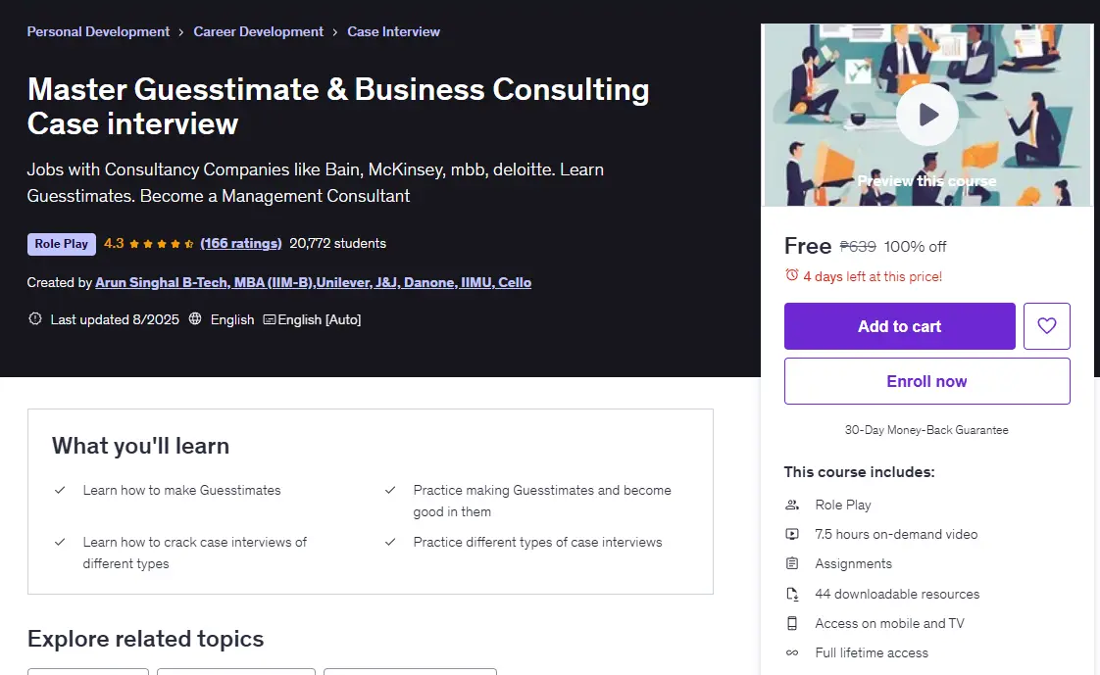This screenshot has height=675, width=1100.
Task: Click the 'English [Auto]' captions text
Action: tap(320, 319)
